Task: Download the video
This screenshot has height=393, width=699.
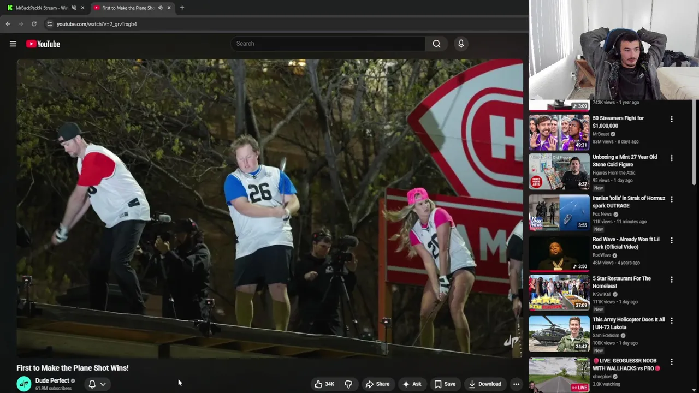Action: pos(485,384)
